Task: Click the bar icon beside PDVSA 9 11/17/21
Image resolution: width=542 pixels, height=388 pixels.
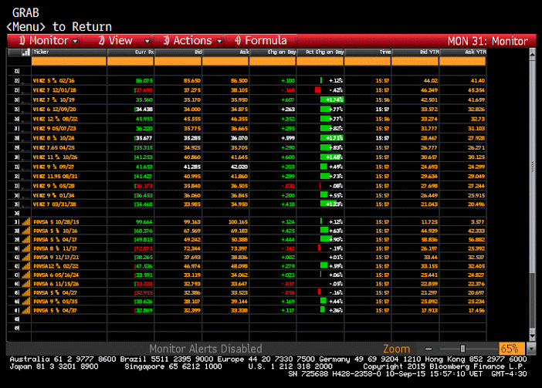Action: [x=26, y=257]
